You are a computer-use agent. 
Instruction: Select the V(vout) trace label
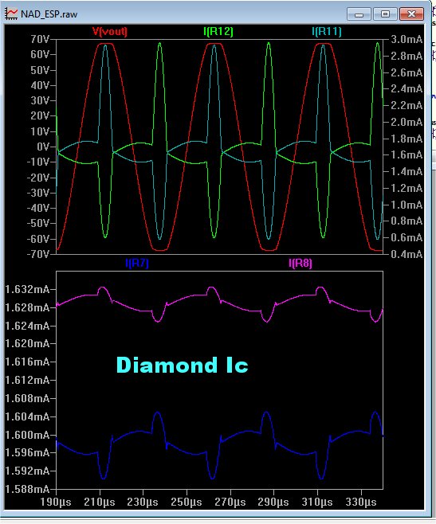110,31
